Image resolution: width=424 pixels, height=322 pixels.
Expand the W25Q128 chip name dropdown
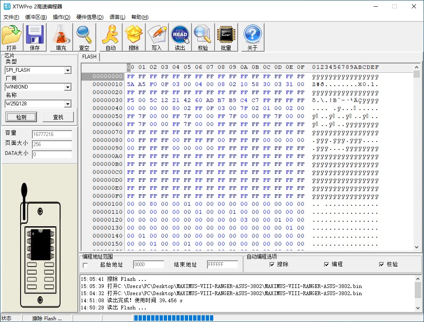click(x=68, y=104)
